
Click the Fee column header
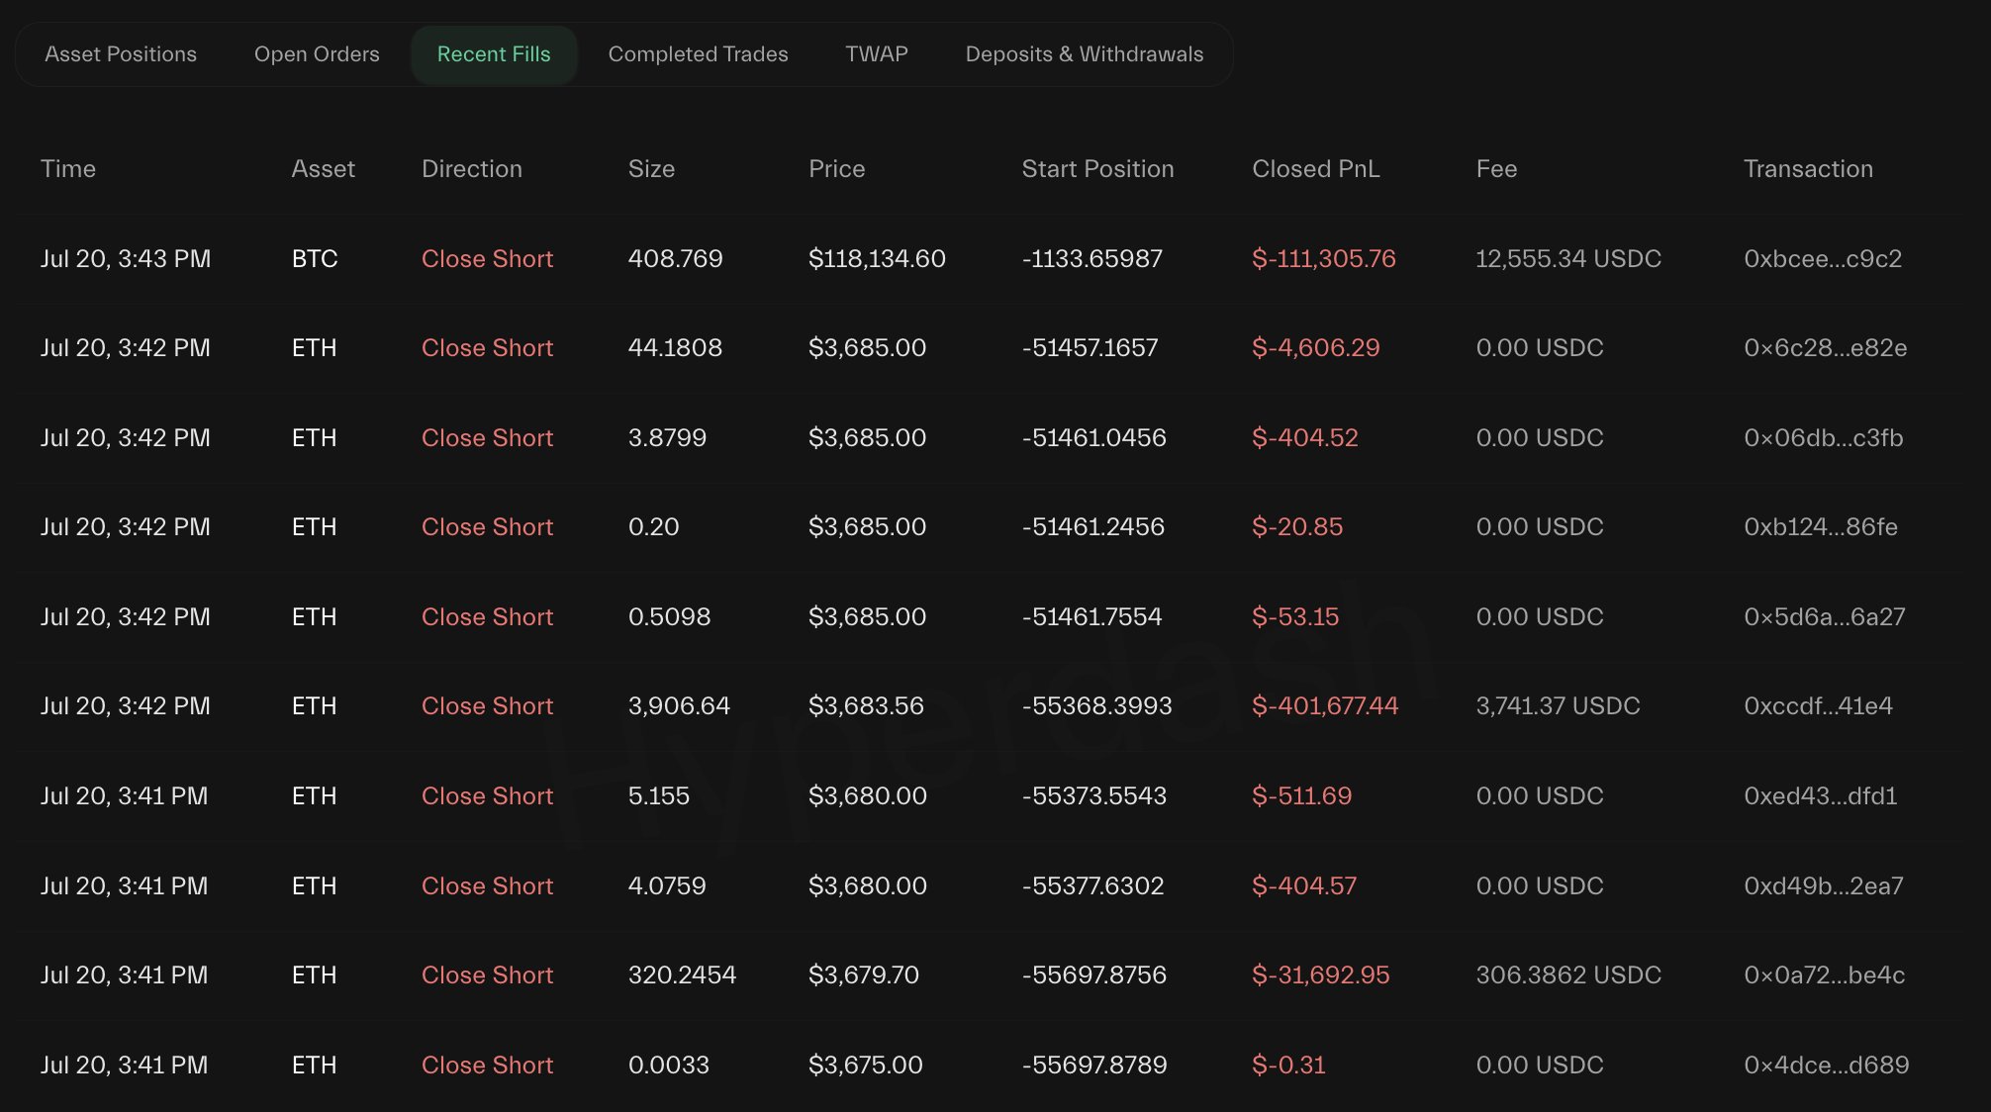click(1497, 169)
